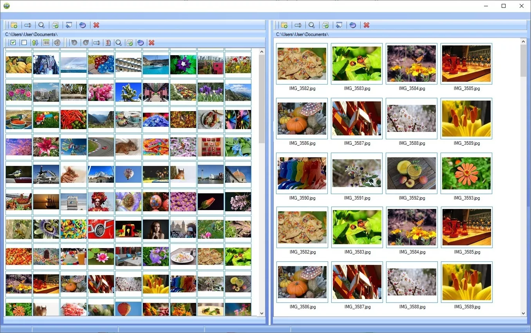The width and height of the screenshot is (531, 333).
Task: Select the IMG_3584.jpg butterfly thumbnail
Action: (x=411, y=64)
